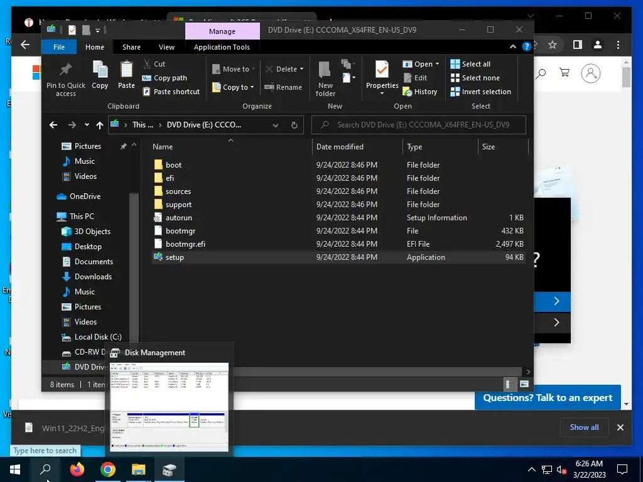Click Show all downloads in Chrome

(x=584, y=427)
